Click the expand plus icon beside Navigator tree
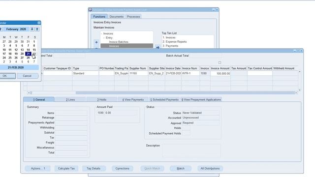Image resolution: width=315 pixels, height=177 pixels. coord(96,42)
